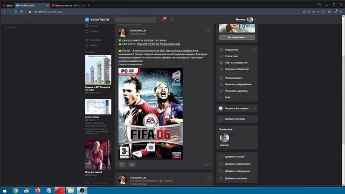The height and width of the screenshot is (194, 345).
Task: Open Сайт из сообщества item
Action: point(236,63)
